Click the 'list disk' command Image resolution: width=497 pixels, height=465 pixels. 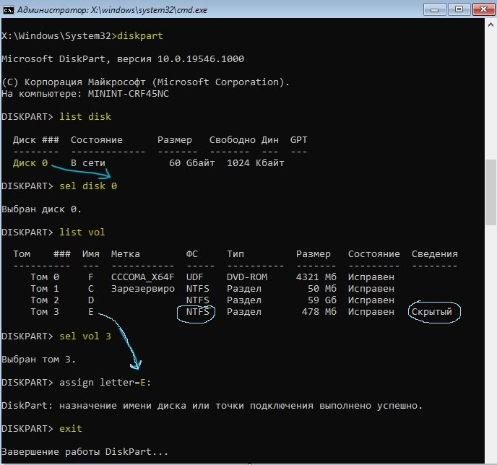85,116
